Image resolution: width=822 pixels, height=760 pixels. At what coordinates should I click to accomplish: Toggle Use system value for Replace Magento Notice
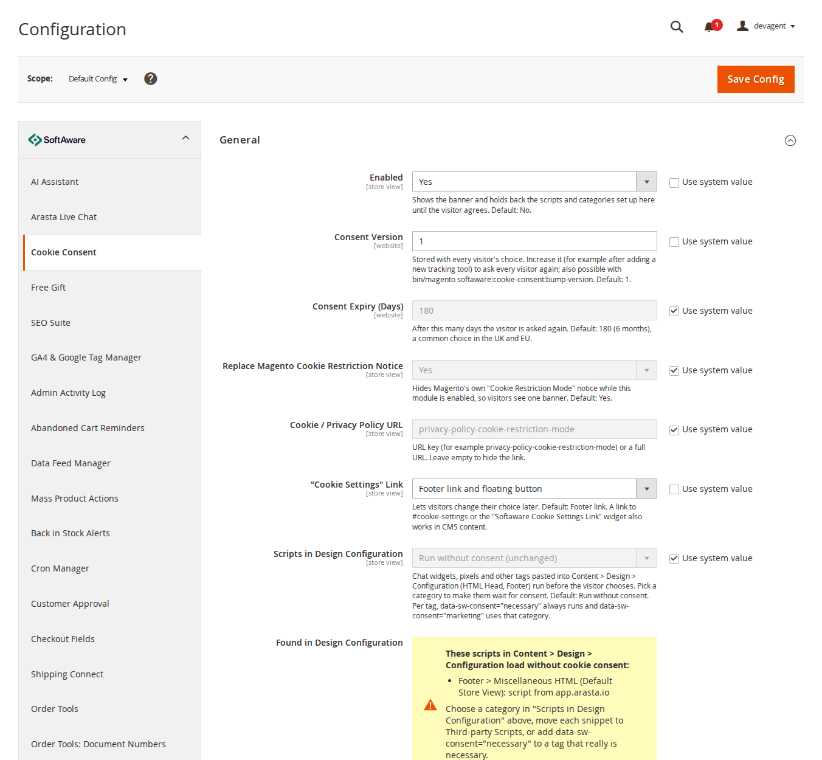click(674, 371)
